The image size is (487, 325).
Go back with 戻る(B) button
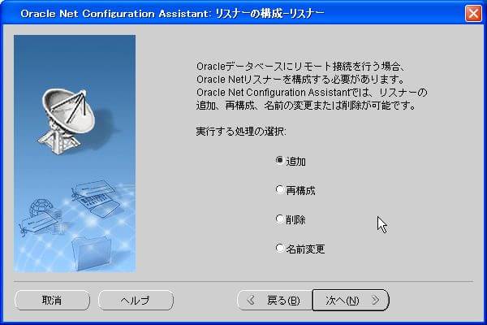[274, 300]
